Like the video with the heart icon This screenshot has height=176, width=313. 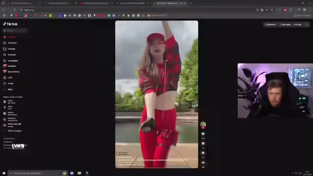click(203, 134)
